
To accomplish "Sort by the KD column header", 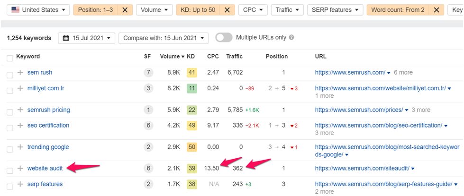I will click(x=191, y=56).
